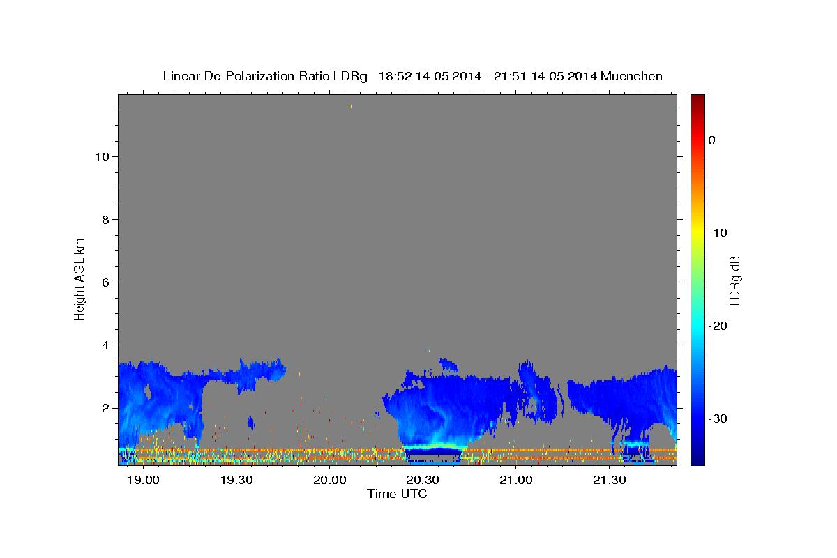The width and height of the screenshot is (837, 558).
Task: Click the height tick label "6"
Action: coord(105,282)
